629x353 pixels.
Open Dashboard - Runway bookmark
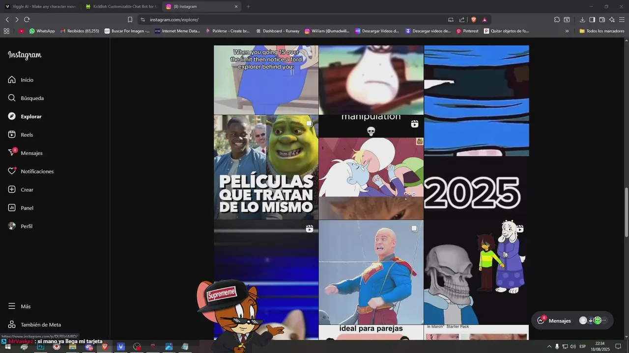[278, 31]
